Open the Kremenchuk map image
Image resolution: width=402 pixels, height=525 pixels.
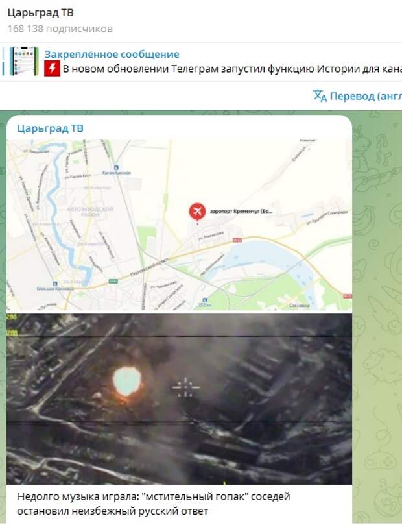point(179,225)
